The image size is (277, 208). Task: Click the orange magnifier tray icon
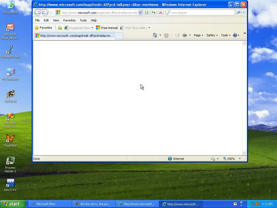click(257, 204)
